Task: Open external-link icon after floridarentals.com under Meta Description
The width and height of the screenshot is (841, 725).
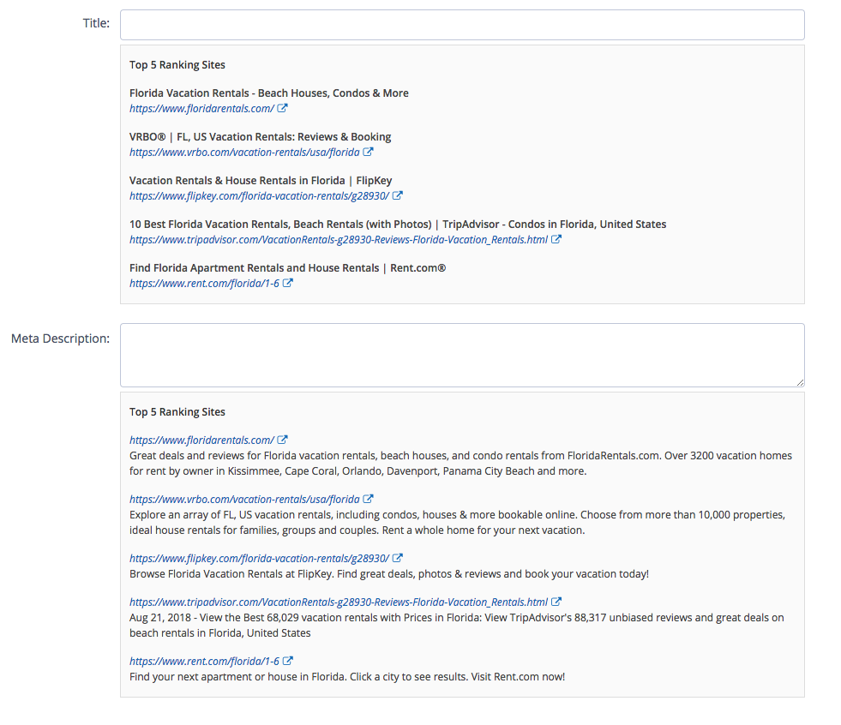Action: [x=282, y=440]
